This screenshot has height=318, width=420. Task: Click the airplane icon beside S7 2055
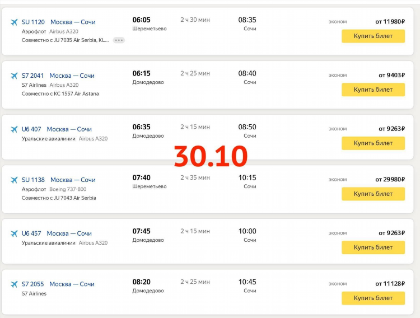tap(14, 284)
